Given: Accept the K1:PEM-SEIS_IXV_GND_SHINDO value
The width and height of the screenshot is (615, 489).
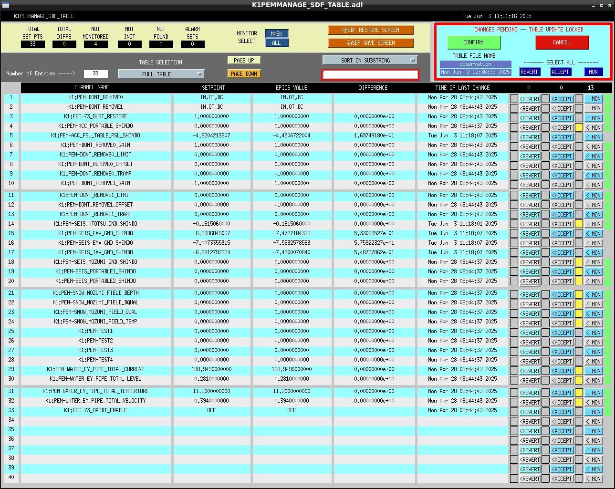Looking at the screenshot, I should [562, 252].
